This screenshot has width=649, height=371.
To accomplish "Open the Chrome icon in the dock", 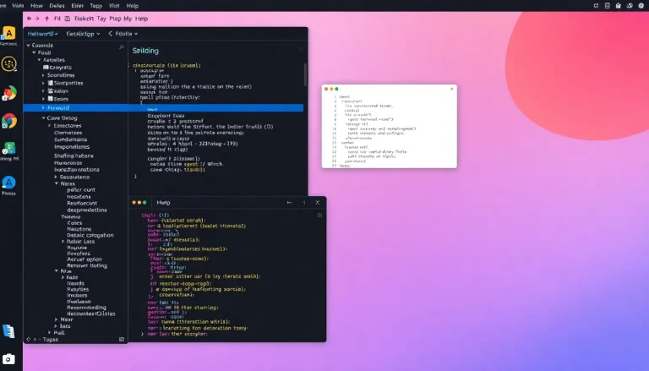I will click(9, 121).
